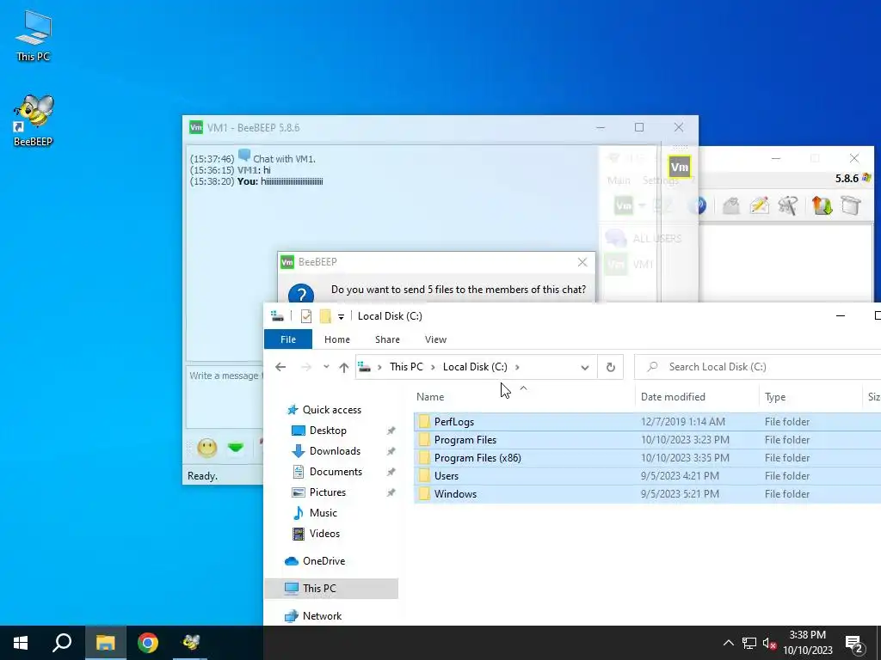This screenshot has width=881, height=660.
Task: Click the green down-arrow icon in chat toolbar
Action: 236,447
